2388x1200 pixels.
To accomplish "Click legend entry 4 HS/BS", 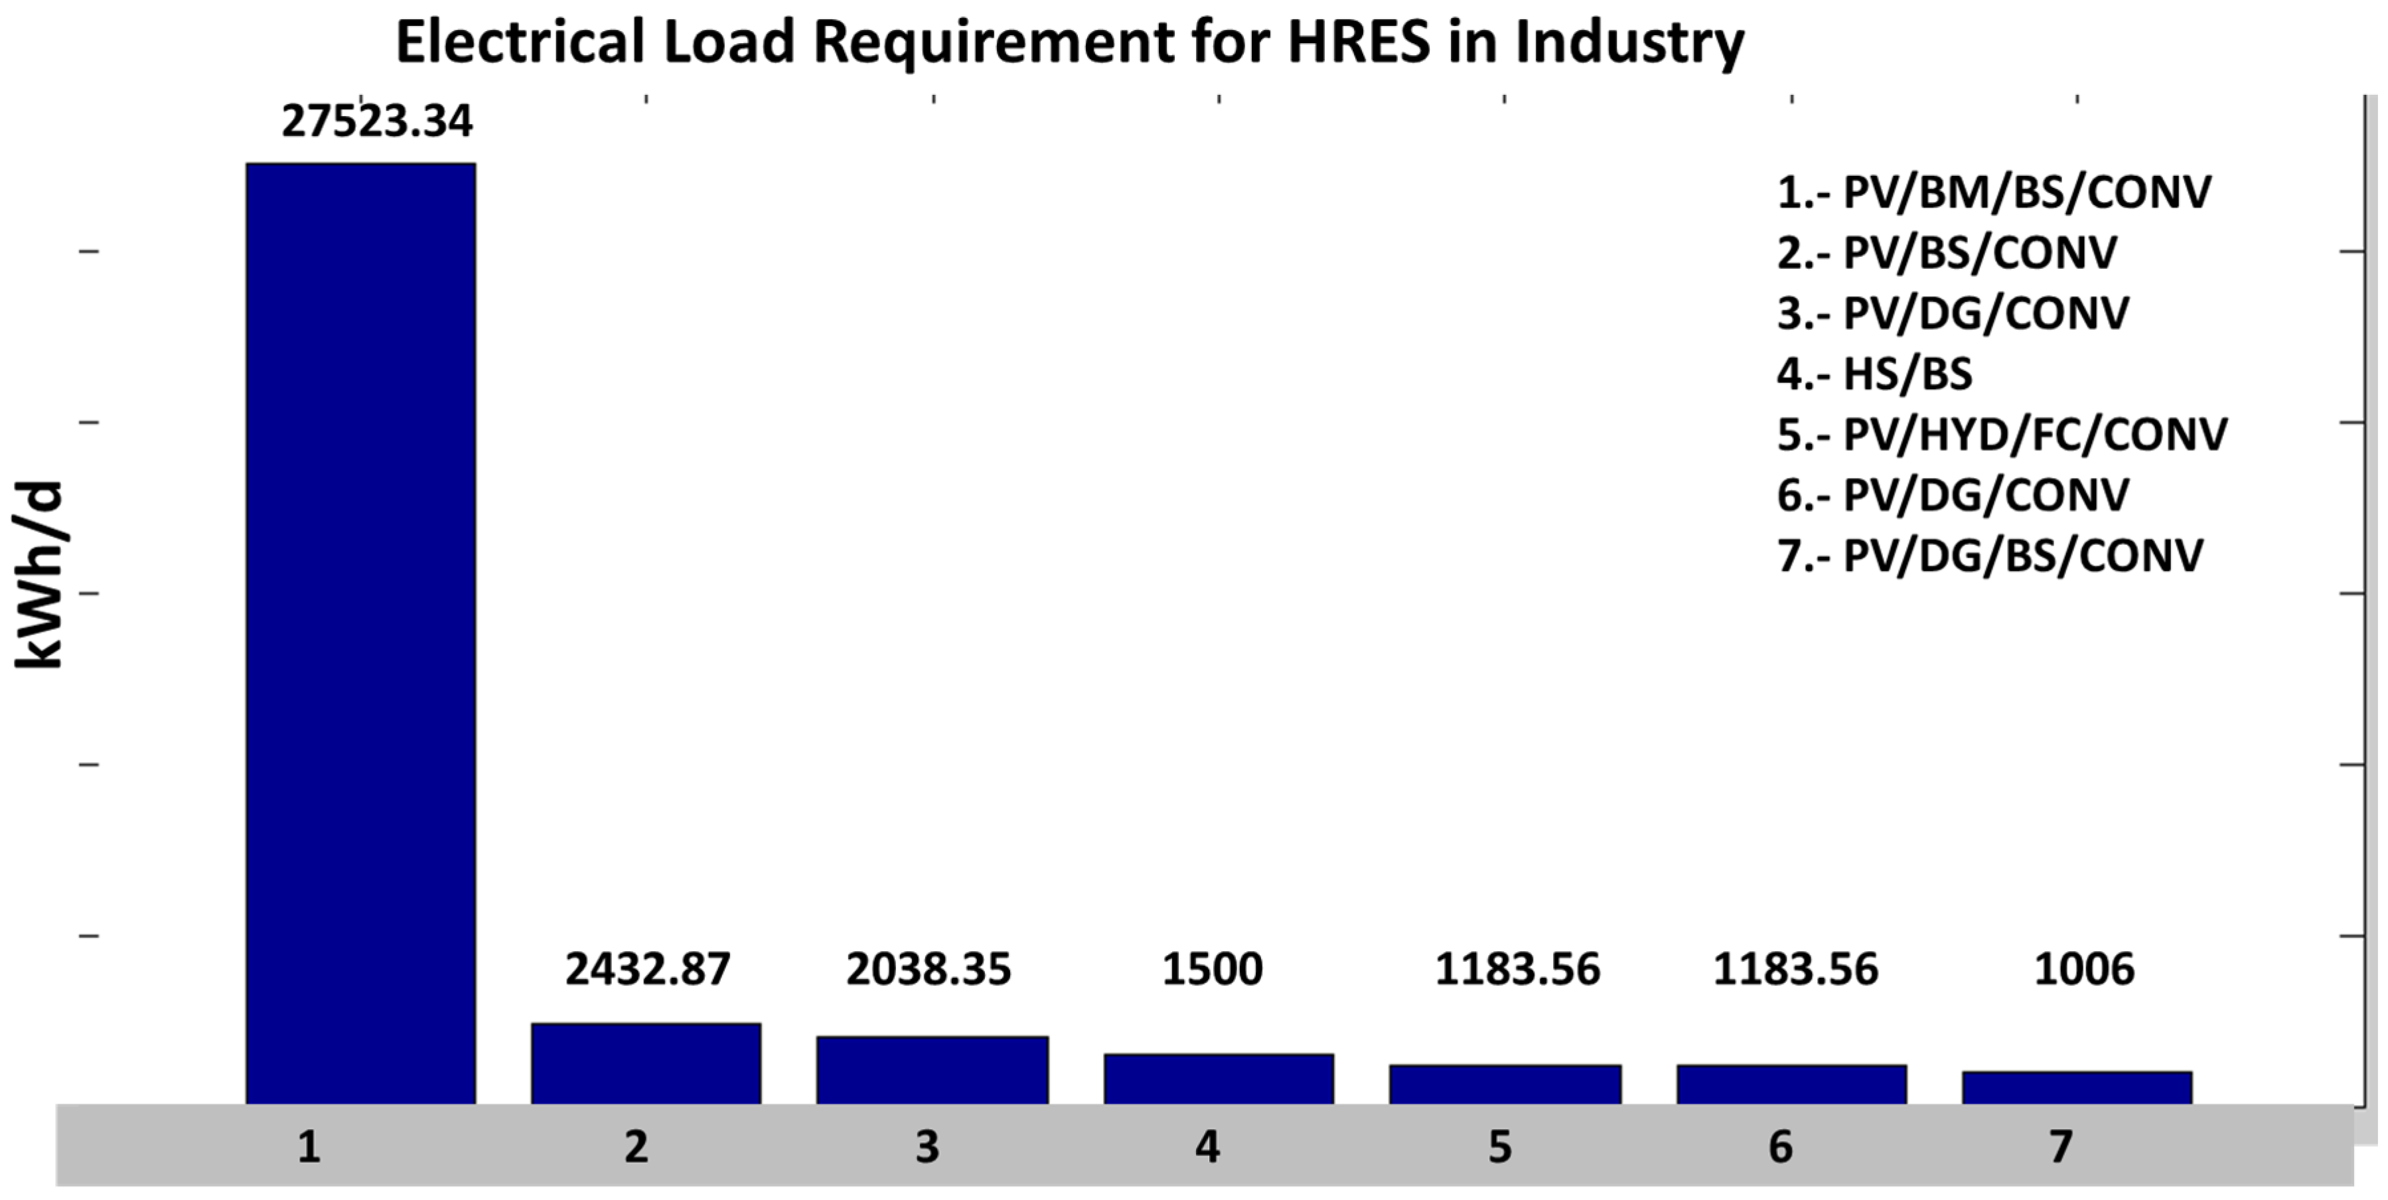I will tap(1874, 374).
